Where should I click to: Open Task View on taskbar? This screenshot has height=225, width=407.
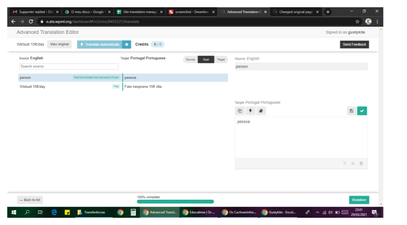tap(40, 212)
